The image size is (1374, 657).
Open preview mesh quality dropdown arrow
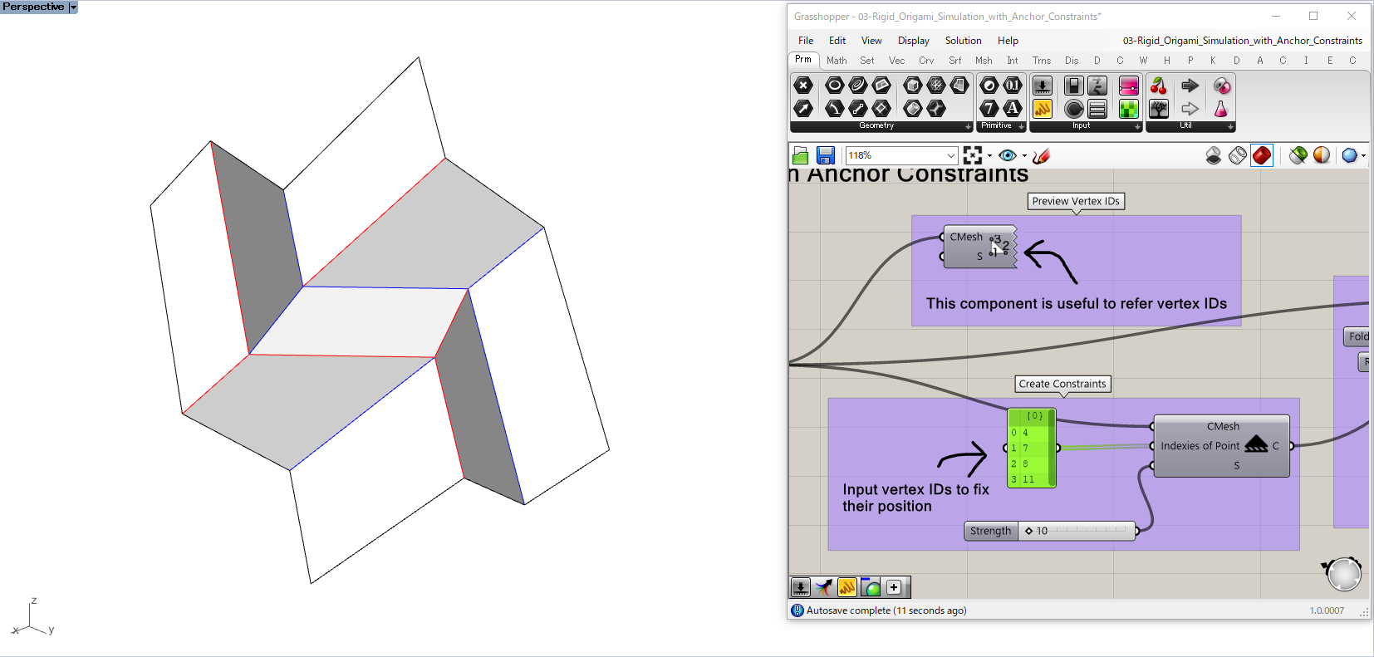(1363, 156)
